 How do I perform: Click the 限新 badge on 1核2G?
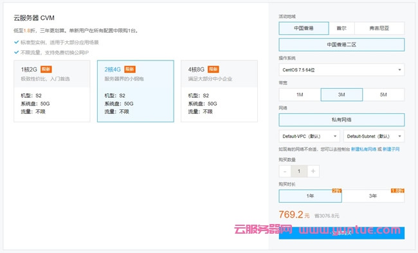point(46,70)
